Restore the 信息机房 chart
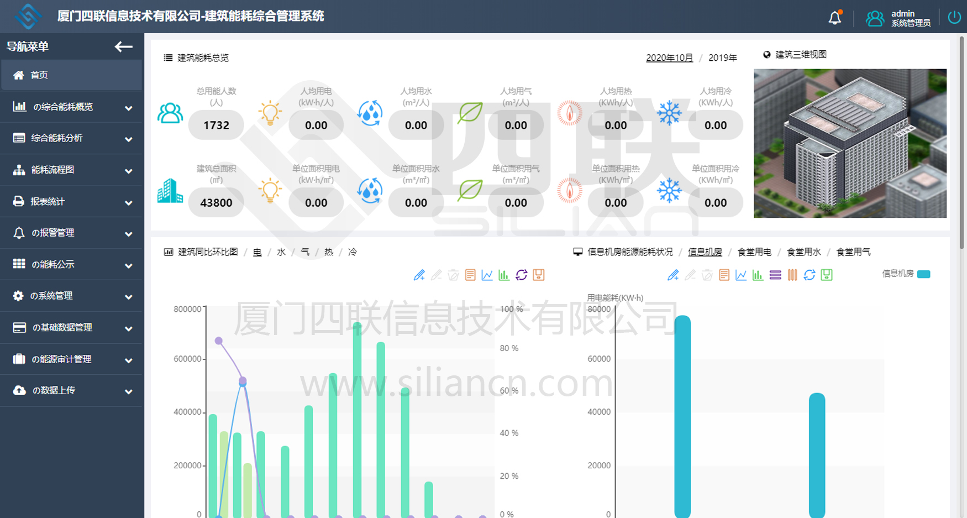This screenshot has width=967, height=518. [810, 275]
